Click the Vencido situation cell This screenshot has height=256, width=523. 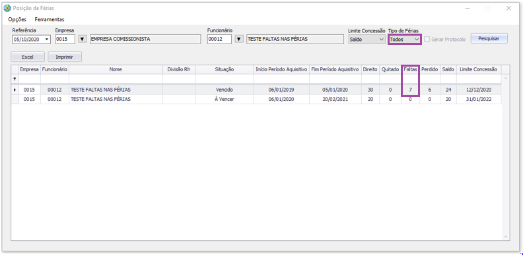[x=225, y=90]
